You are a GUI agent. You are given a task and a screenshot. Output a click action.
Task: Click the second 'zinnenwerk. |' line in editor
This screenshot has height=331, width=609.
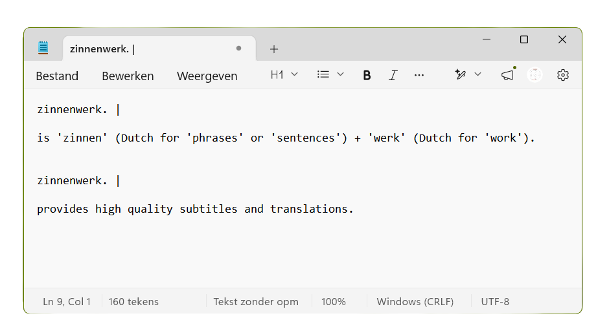(79, 180)
